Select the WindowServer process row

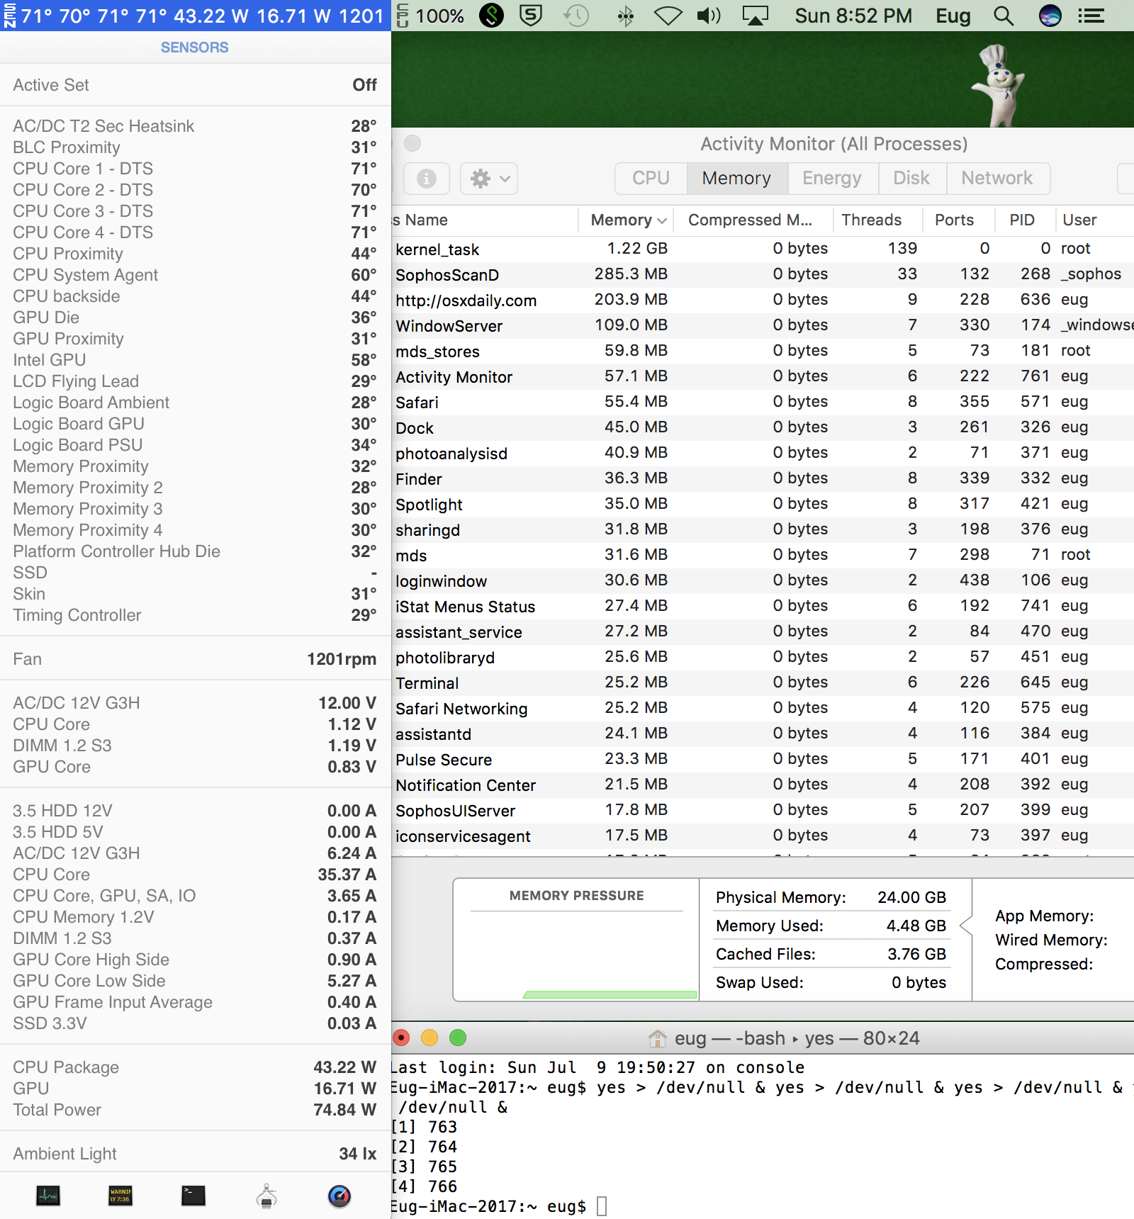point(763,325)
